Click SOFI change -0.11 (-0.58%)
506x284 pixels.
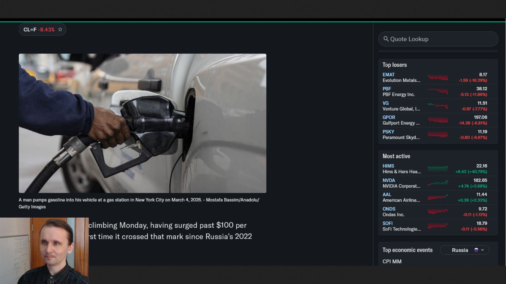click(474, 229)
